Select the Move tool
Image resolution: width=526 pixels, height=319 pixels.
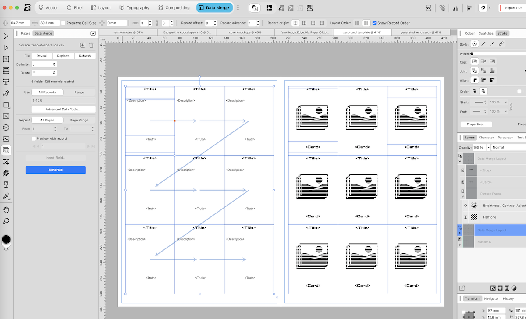pos(6,36)
